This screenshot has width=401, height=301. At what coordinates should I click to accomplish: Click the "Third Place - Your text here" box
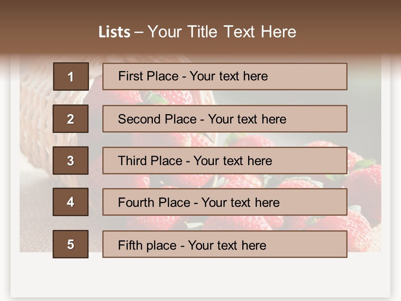click(x=225, y=161)
